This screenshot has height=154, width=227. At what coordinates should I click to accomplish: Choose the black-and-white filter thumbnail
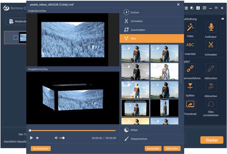(x=135, y=71)
